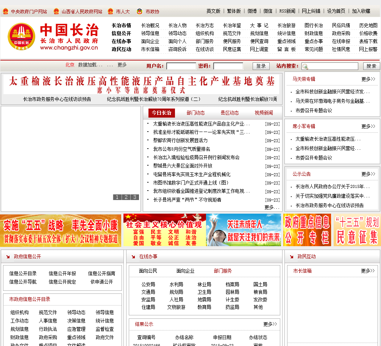Open the 应急管理 catalog link
Image resolution: width=381 pixels, height=346 pixels.
pos(76,329)
